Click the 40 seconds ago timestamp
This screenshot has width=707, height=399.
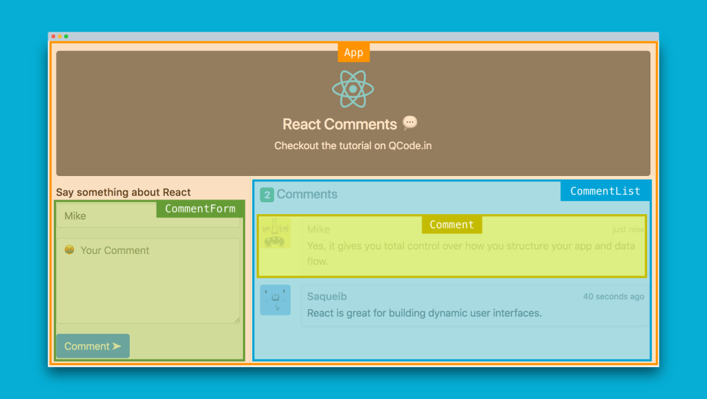[613, 296]
